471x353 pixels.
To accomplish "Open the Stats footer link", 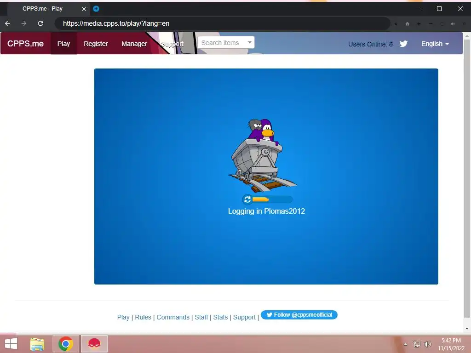I will pos(220,317).
